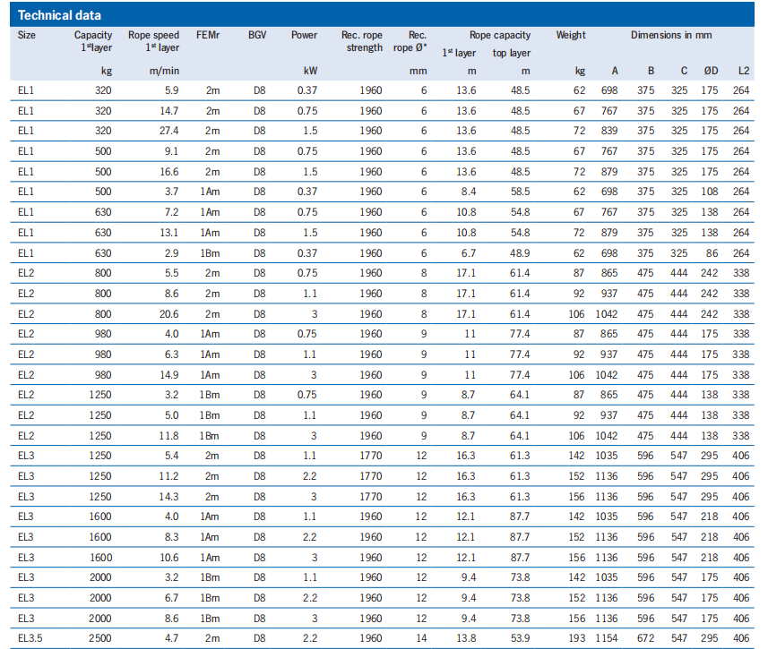Select the Size column header
Image resolution: width=768 pixels, height=649 pixels.
coord(28,36)
